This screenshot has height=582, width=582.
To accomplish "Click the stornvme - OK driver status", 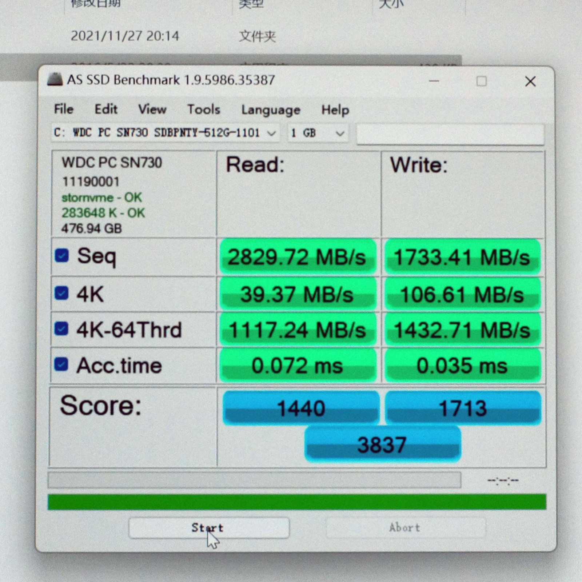I will [x=101, y=198].
